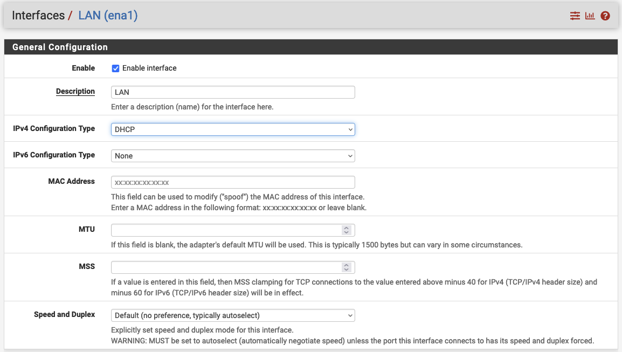Disable the 'Enable interface' checkbox
This screenshot has width=622, height=352.
coord(115,68)
